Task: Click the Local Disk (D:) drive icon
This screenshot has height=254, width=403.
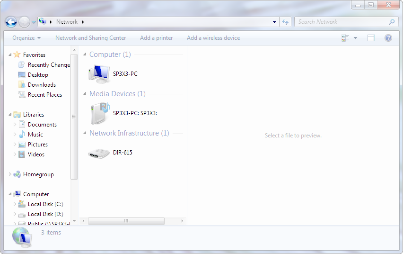Action: coord(22,214)
